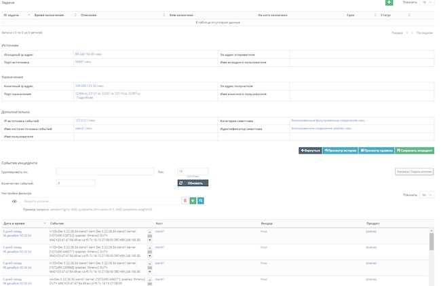This screenshot has width=441, height=286.
Task: Focus the 'Введите условие' filter input
Action: tap(100, 201)
